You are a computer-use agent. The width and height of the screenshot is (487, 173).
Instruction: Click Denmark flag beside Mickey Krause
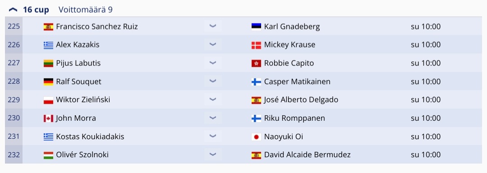(x=256, y=45)
